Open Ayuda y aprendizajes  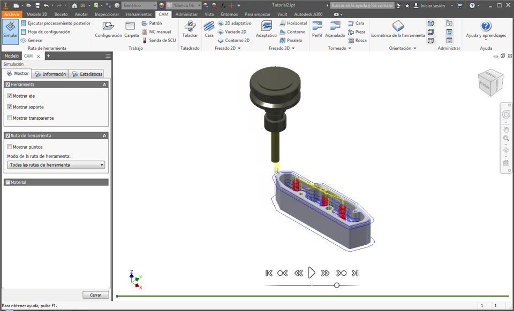pos(486,29)
